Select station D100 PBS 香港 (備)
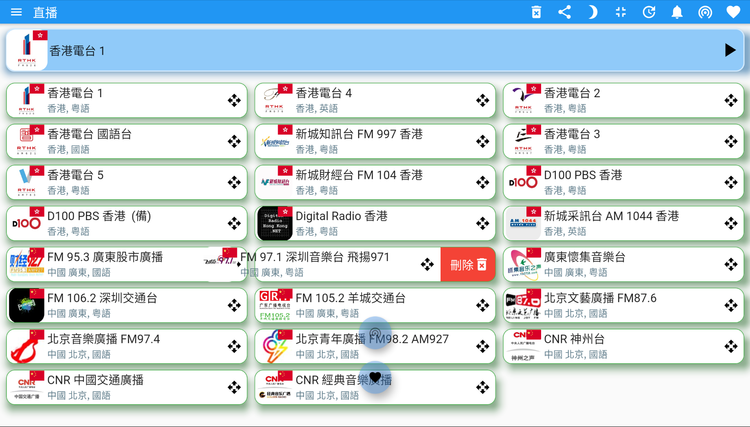Screen dimensions: 750x427 pos(127,223)
